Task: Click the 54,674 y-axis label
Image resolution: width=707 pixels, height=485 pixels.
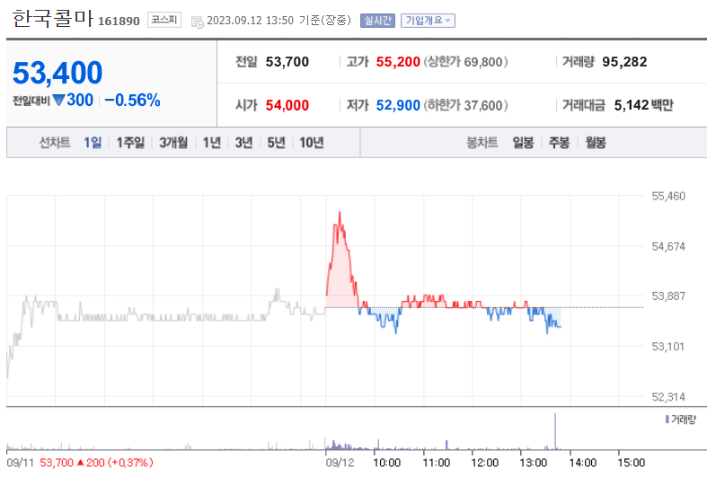Action: click(x=668, y=247)
